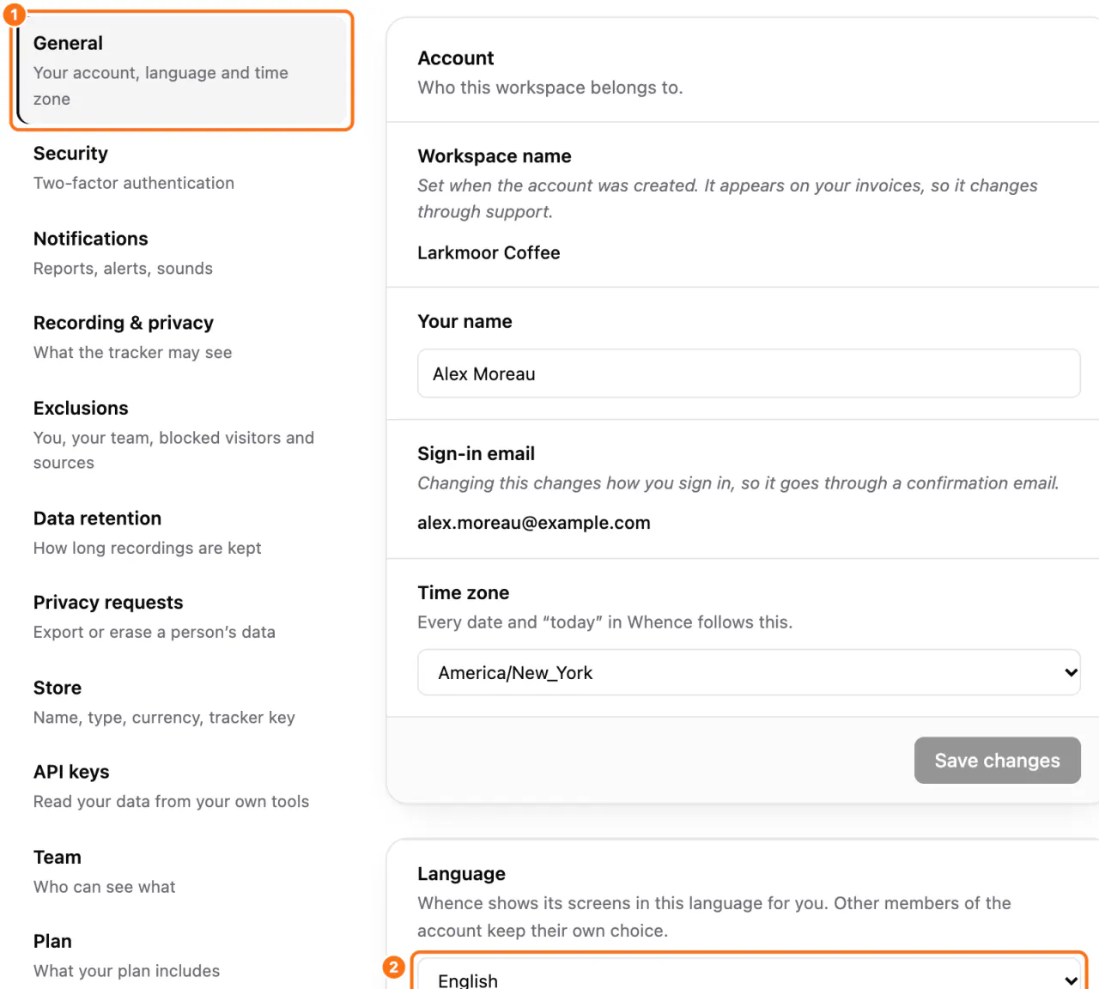Click the Larkmoor Coffee workspace name

click(x=489, y=252)
